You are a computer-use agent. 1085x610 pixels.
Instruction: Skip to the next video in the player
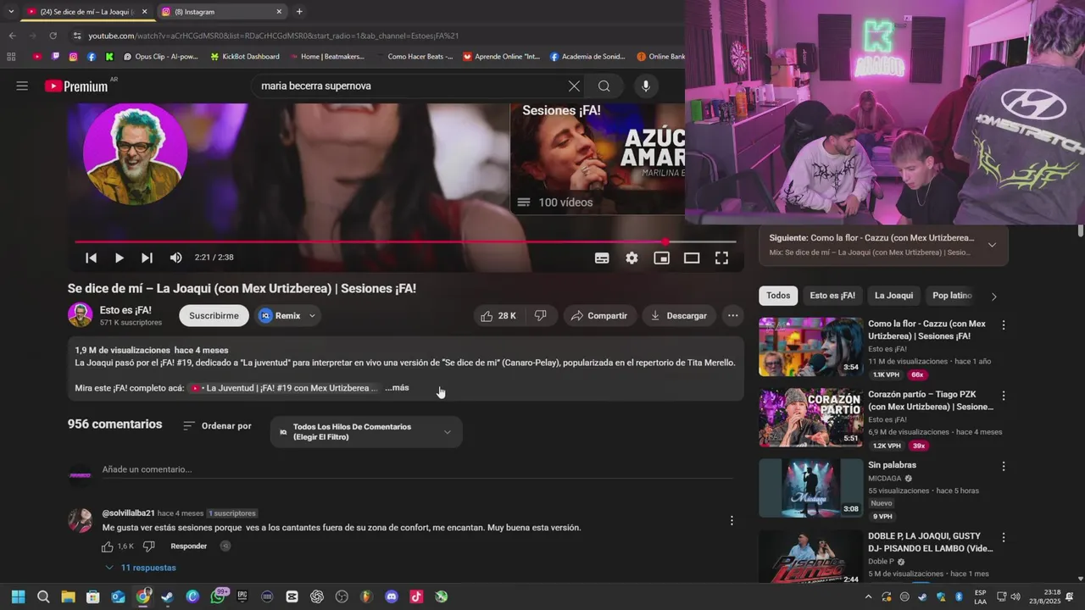tap(147, 258)
